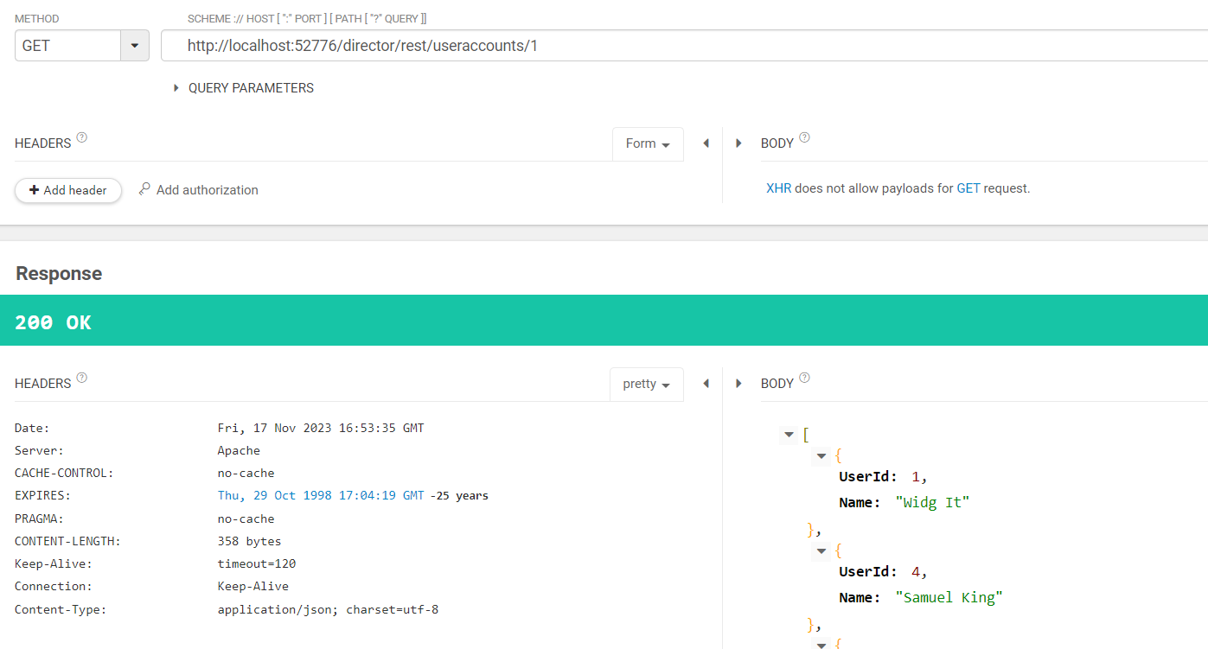The width and height of the screenshot is (1208, 649).
Task: Click right arrow beside response BODY label
Action: coord(738,384)
